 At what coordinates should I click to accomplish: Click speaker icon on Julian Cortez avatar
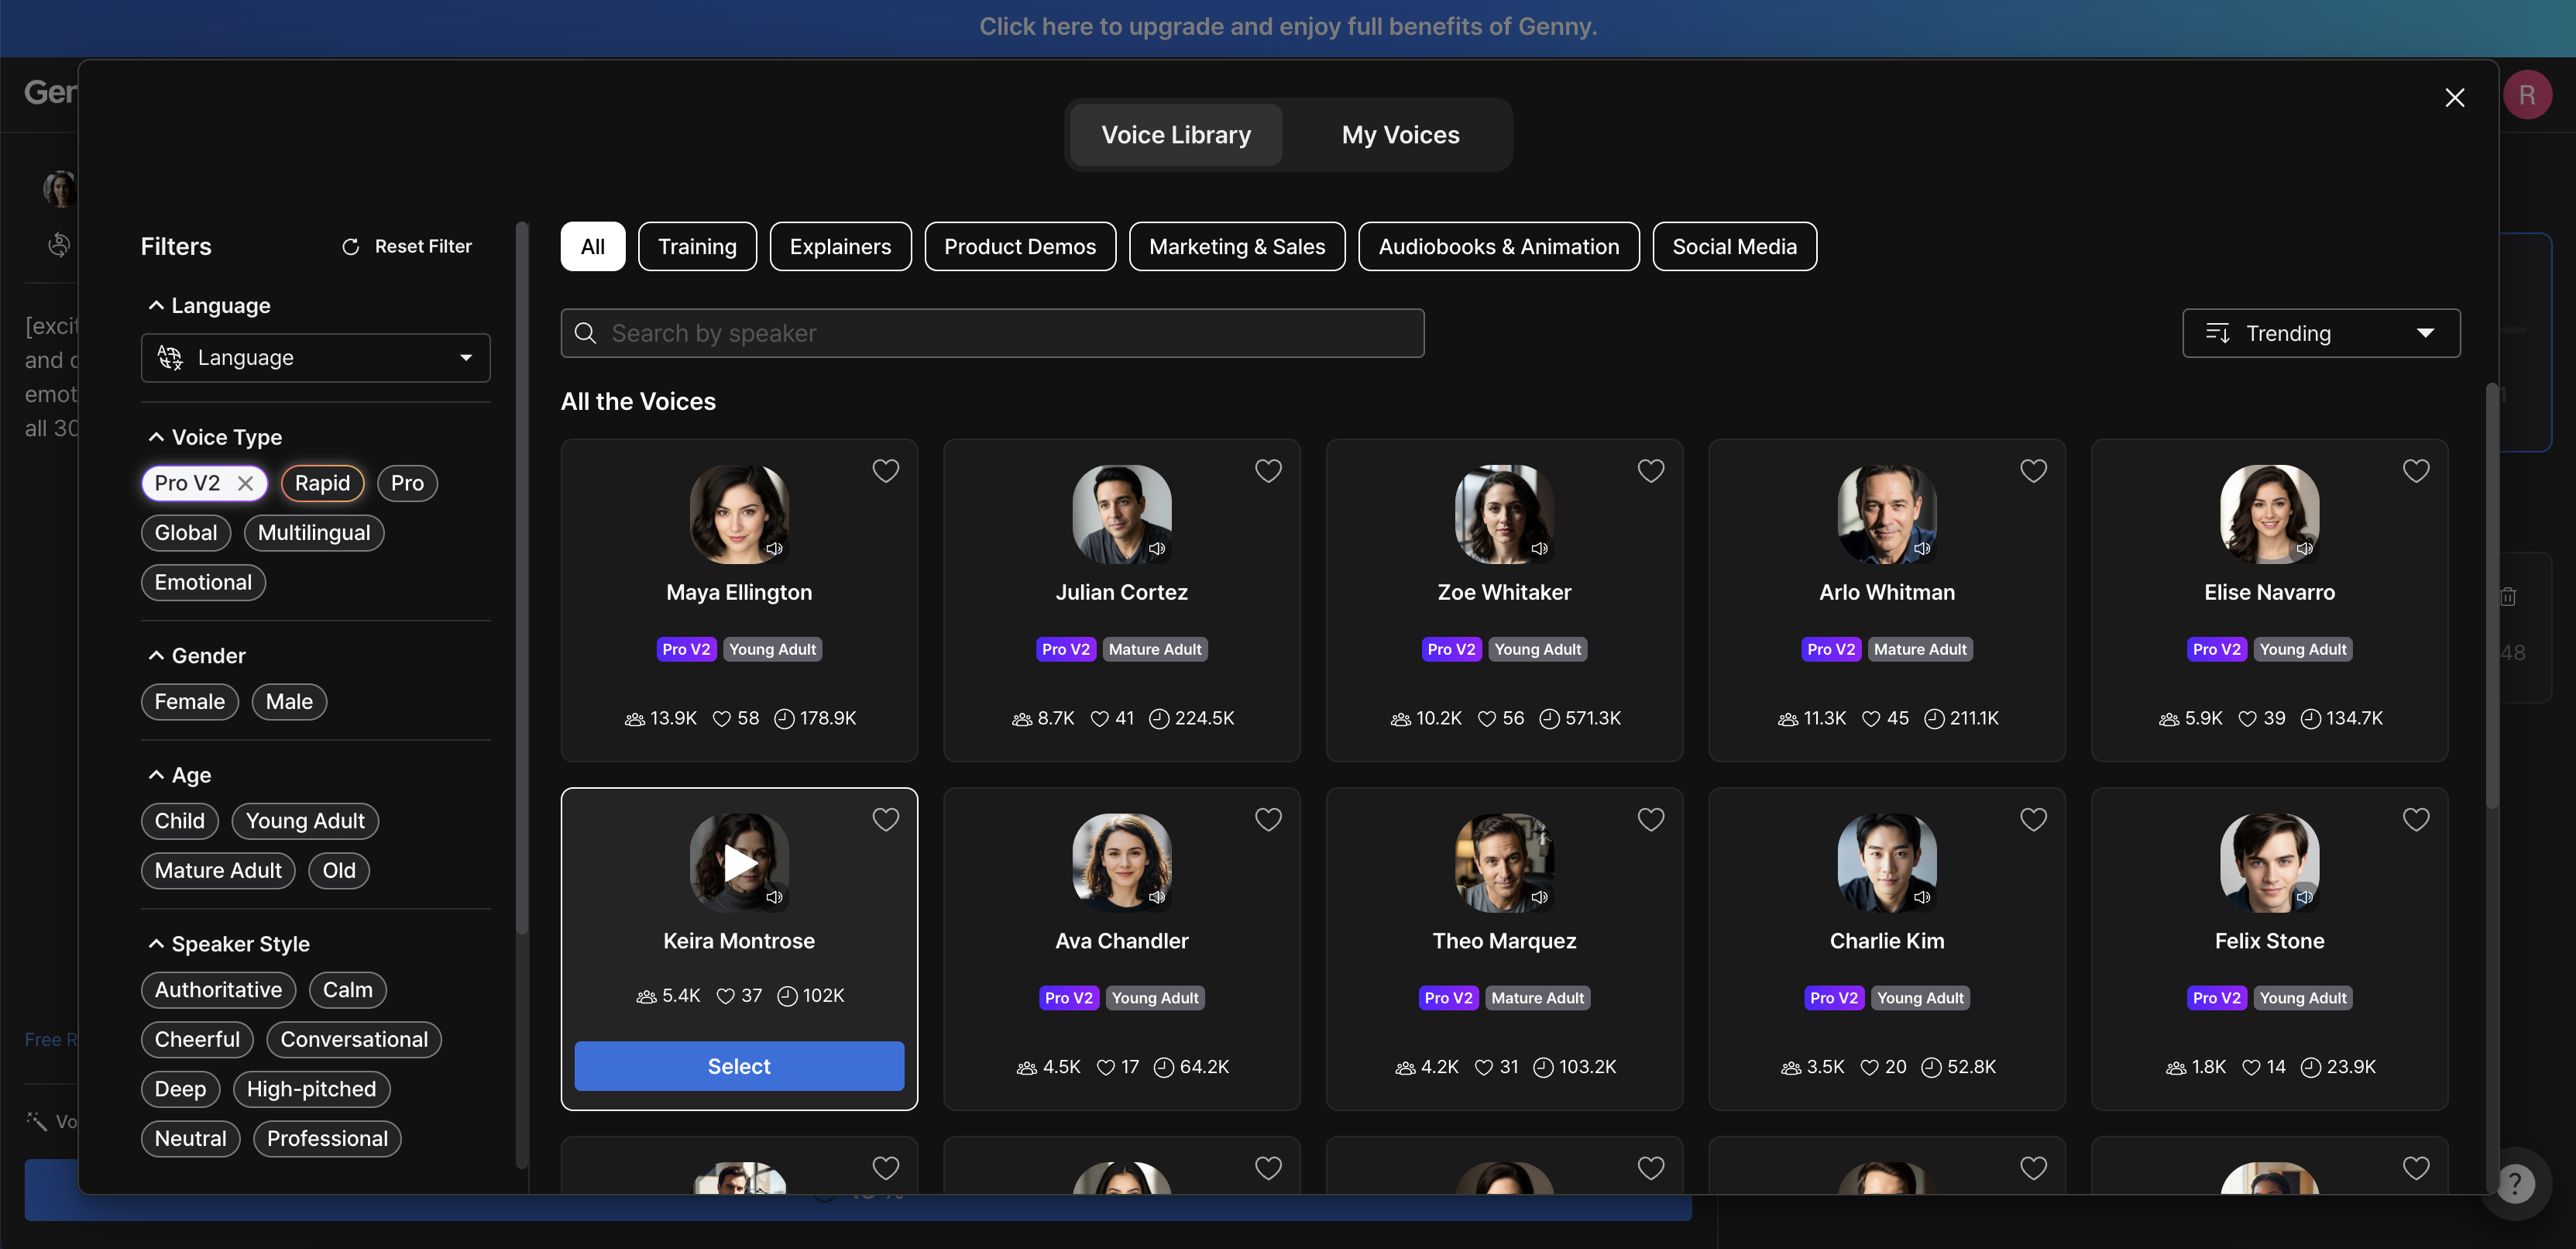[1157, 548]
